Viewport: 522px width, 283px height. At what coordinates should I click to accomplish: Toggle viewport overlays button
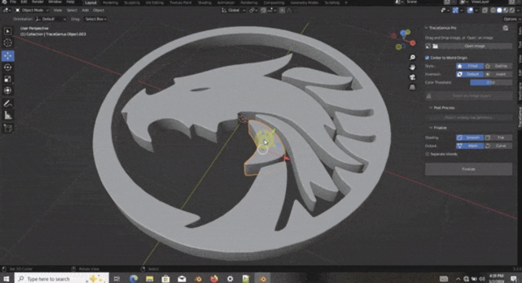(x=470, y=10)
